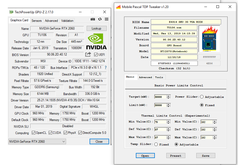Open the Advanced tab in GPU-Z
Image resolution: width=238 pixels, height=165 pixels.
[51, 21]
